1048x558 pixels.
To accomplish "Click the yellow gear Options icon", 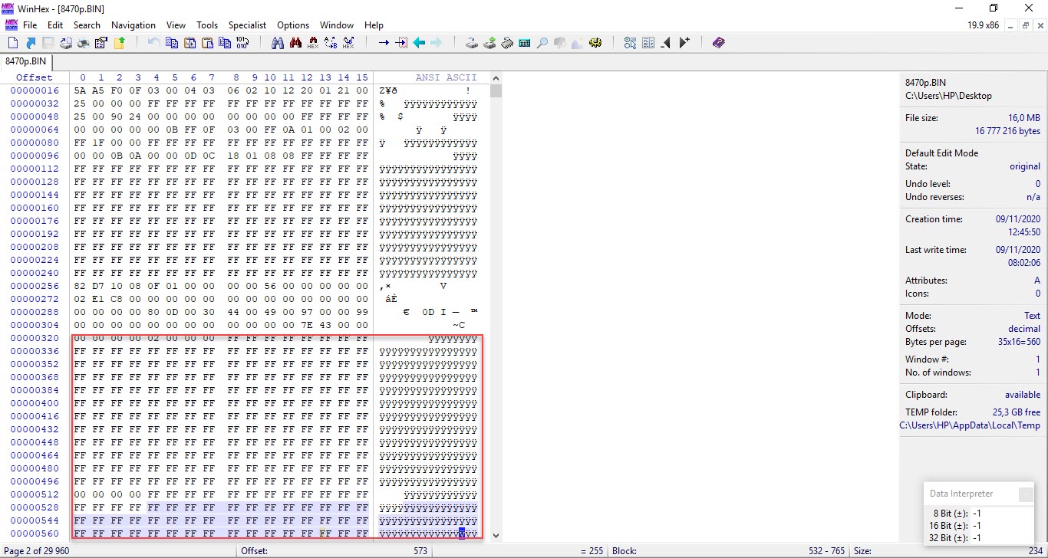I will coord(595,43).
